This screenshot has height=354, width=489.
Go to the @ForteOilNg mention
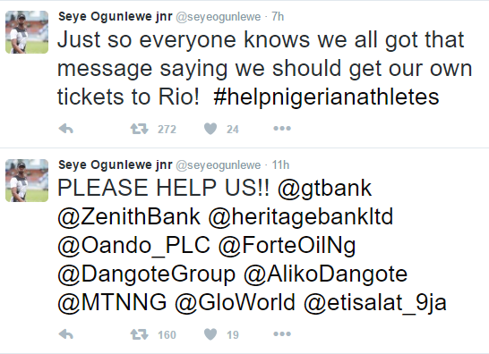[x=287, y=246]
